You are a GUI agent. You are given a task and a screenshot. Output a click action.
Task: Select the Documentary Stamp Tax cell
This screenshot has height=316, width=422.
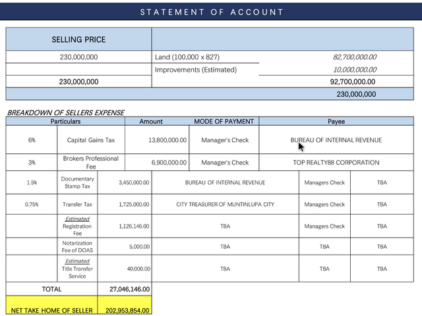click(x=77, y=182)
